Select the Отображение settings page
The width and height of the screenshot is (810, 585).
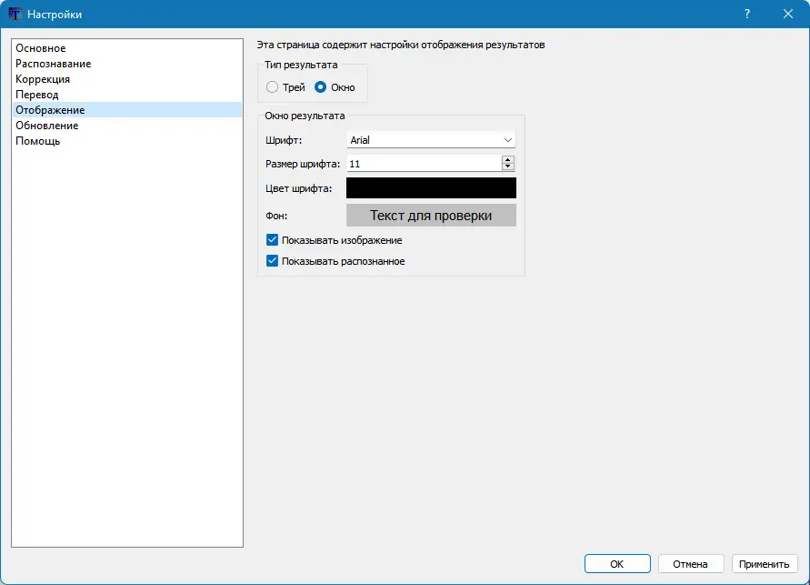pyautogui.click(x=127, y=110)
